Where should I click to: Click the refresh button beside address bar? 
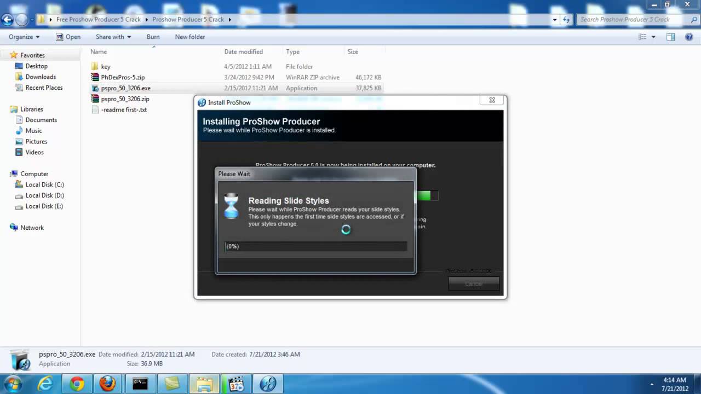click(566, 20)
